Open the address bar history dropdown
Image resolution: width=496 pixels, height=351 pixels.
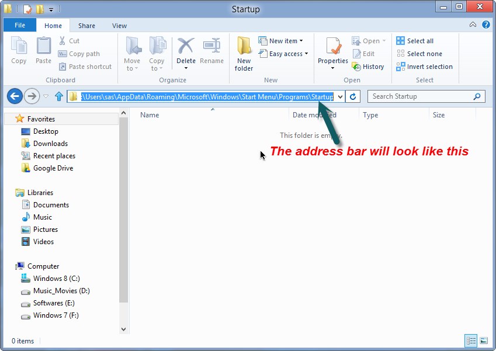click(341, 96)
